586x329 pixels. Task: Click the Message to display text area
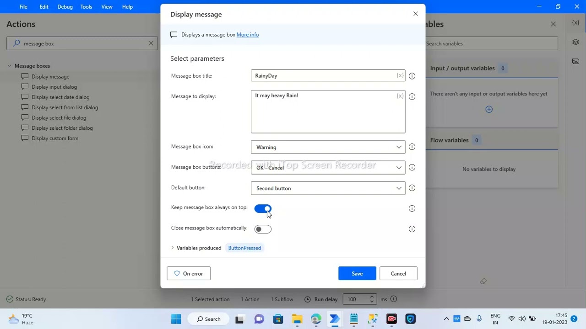328,111
